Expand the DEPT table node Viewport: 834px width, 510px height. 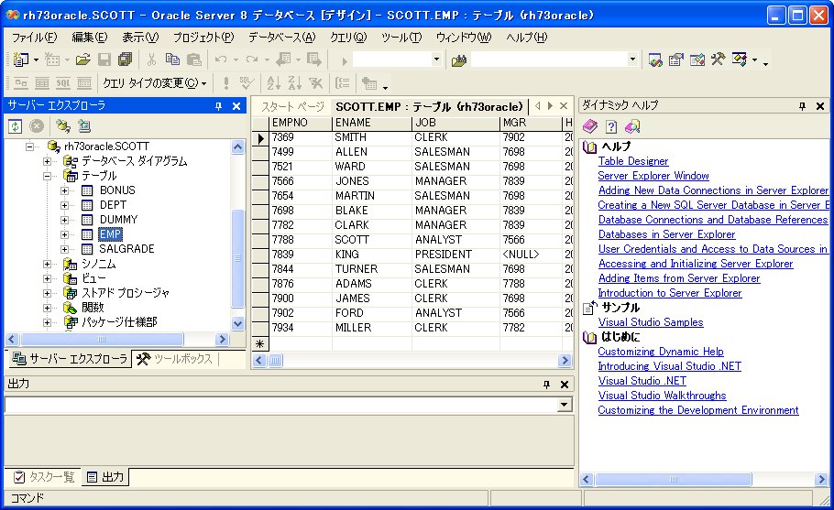tap(65, 205)
